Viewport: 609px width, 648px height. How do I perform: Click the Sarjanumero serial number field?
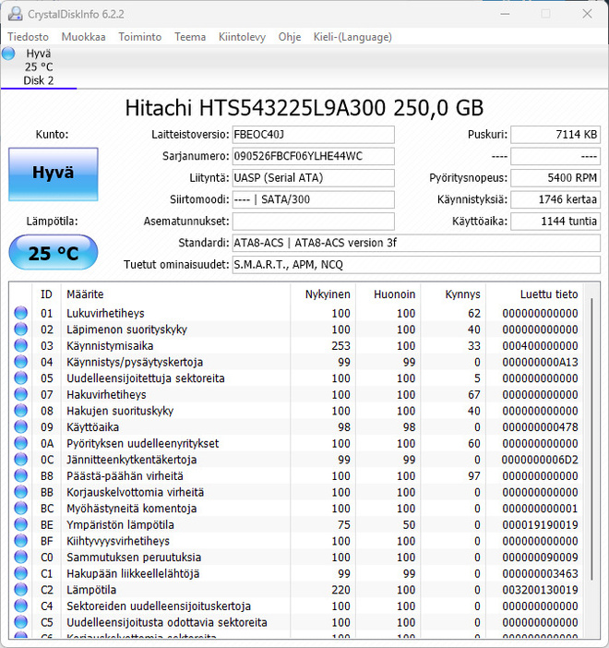[x=313, y=156]
